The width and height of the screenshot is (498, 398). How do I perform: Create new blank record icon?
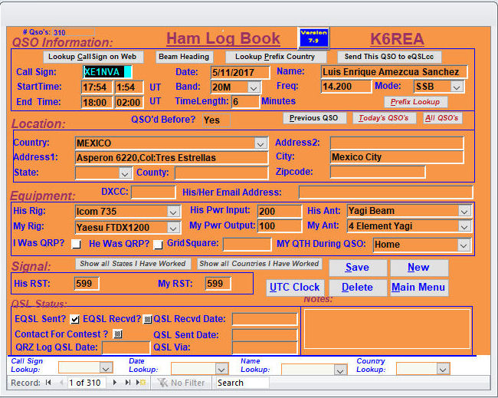click(x=139, y=383)
